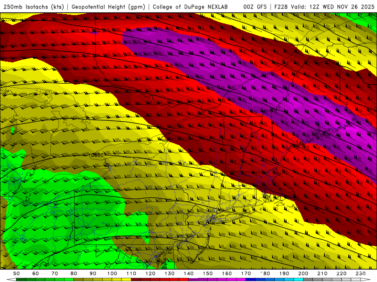The image size is (377, 282).
Task: Pick the cyan swatch just before 200
Action: (x=298, y=280)
